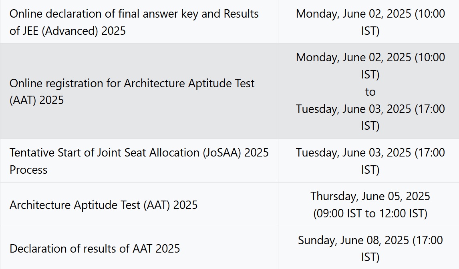Click the word "to" between registration dates

tap(370, 92)
